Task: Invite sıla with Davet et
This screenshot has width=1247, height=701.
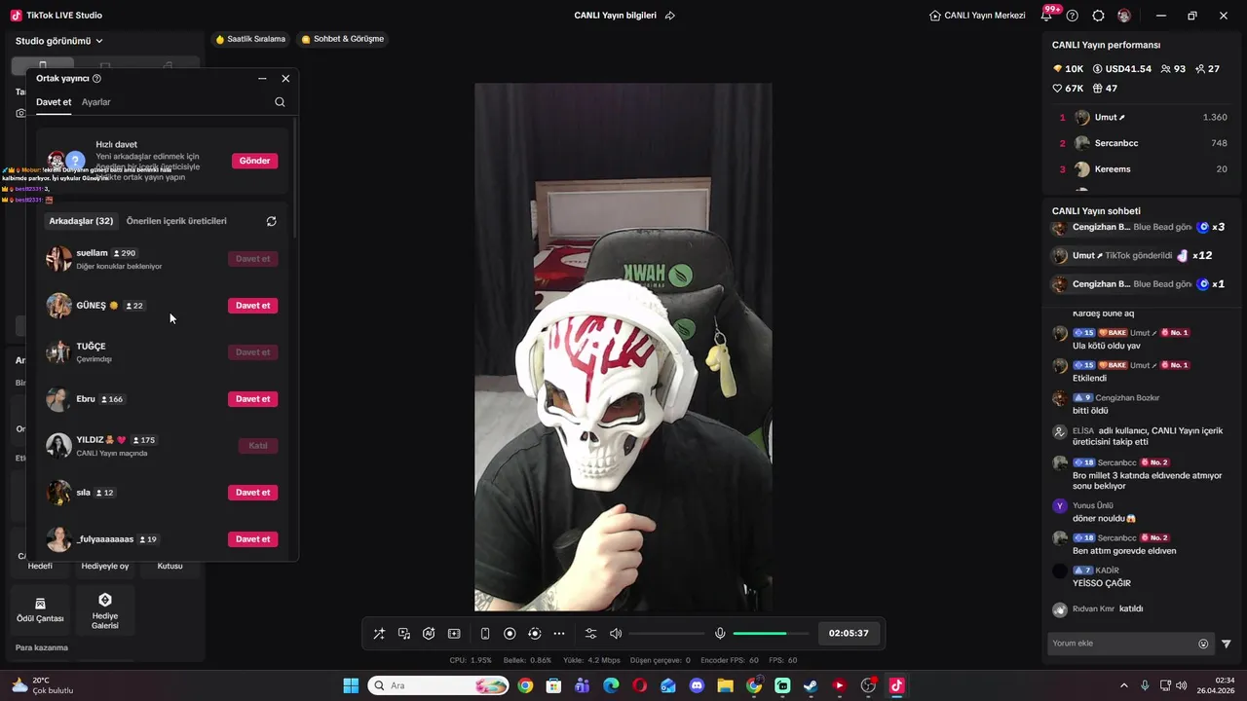Action: pyautogui.click(x=252, y=493)
